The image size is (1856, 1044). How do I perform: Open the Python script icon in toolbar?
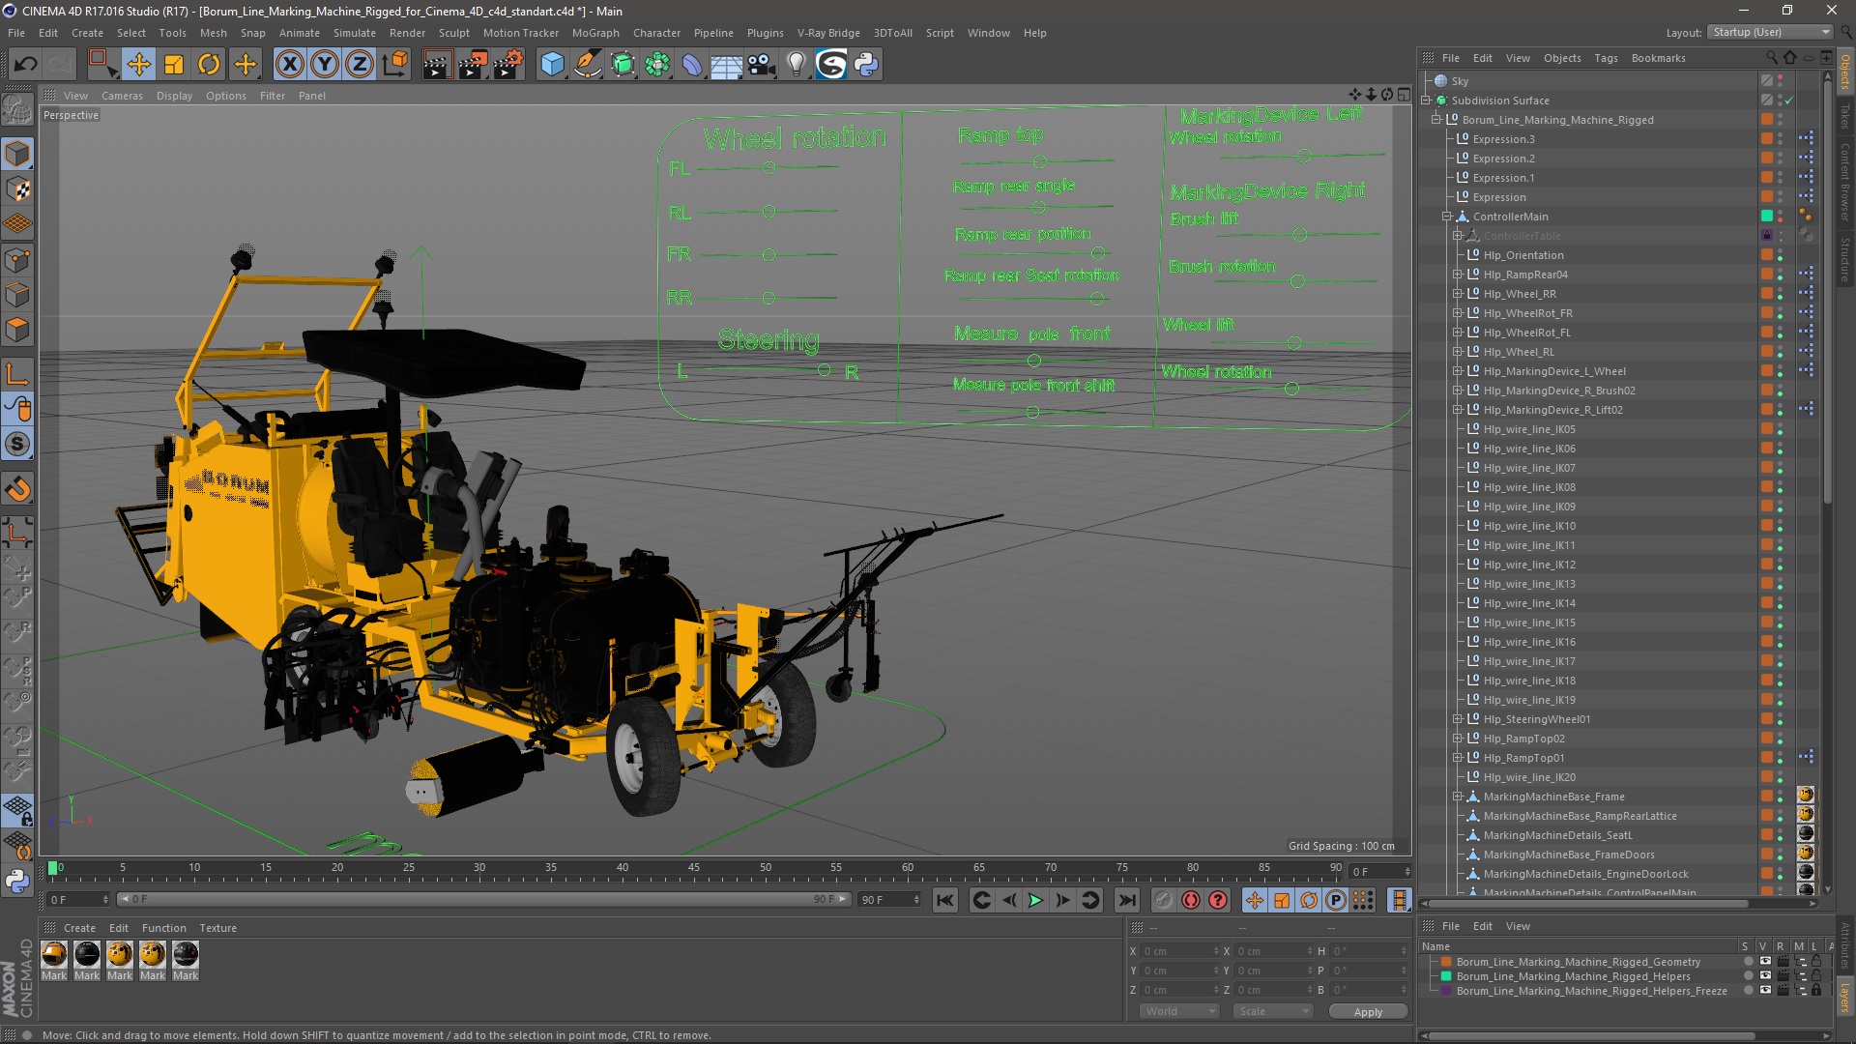(x=866, y=65)
